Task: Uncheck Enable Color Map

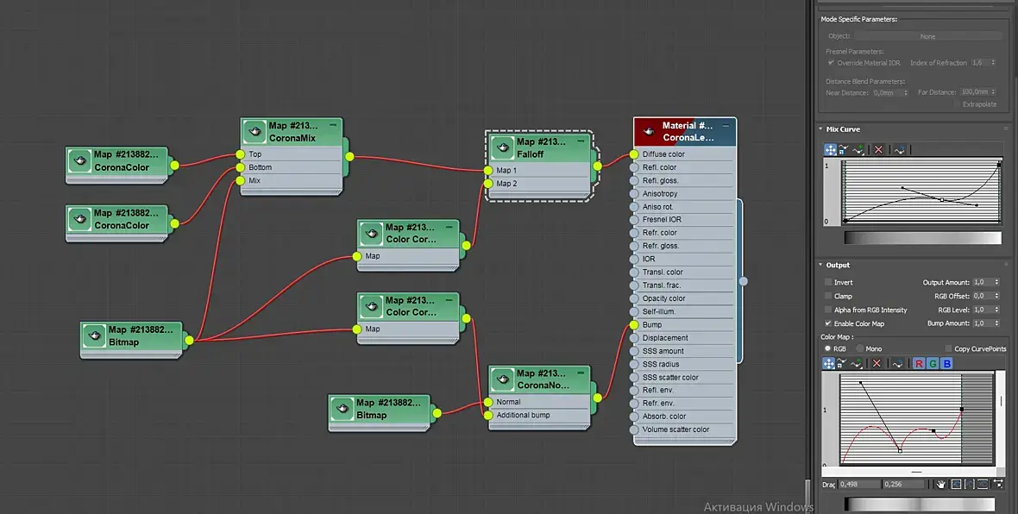Action: [828, 323]
